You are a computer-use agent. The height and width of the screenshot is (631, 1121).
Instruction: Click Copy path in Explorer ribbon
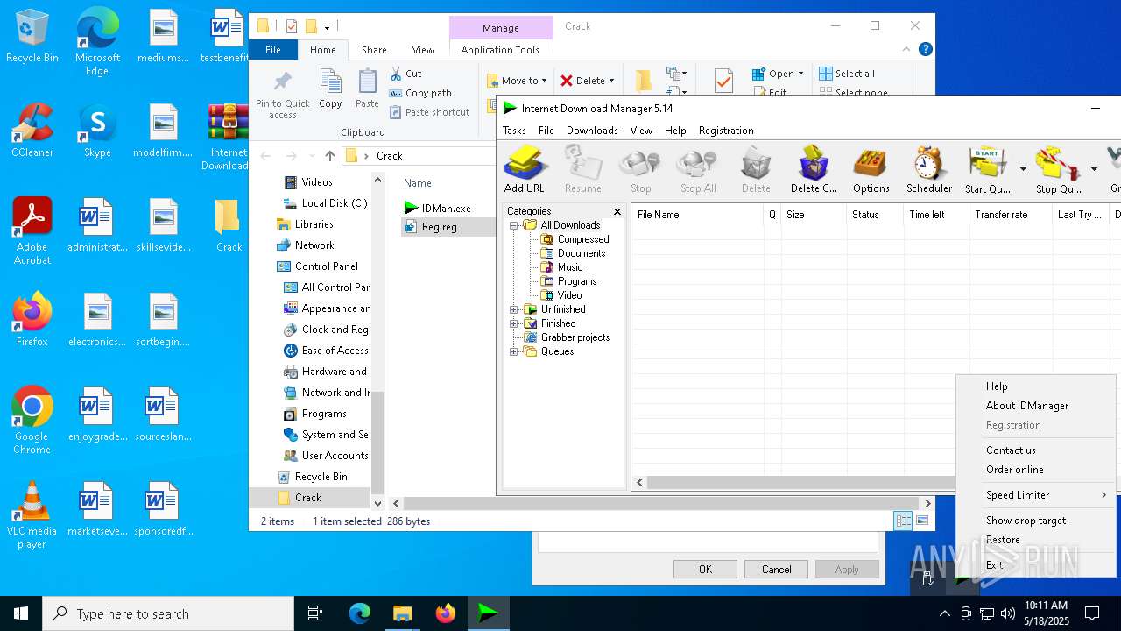pyautogui.click(x=420, y=93)
